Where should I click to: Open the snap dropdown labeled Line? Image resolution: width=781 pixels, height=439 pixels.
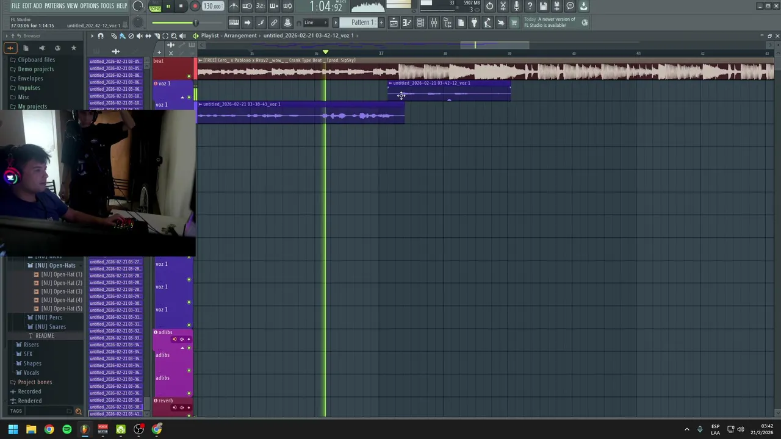pos(315,23)
